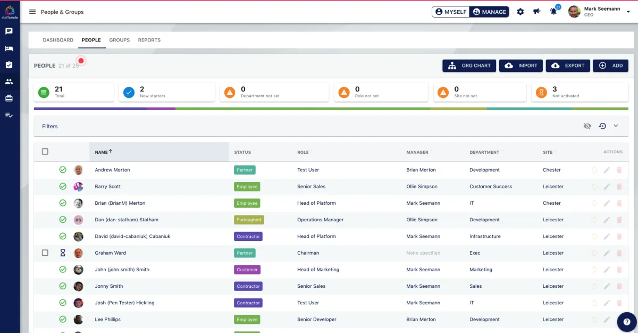
Task: Select the Site not set card
Action: pyautogui.click(x=480, y=92)
